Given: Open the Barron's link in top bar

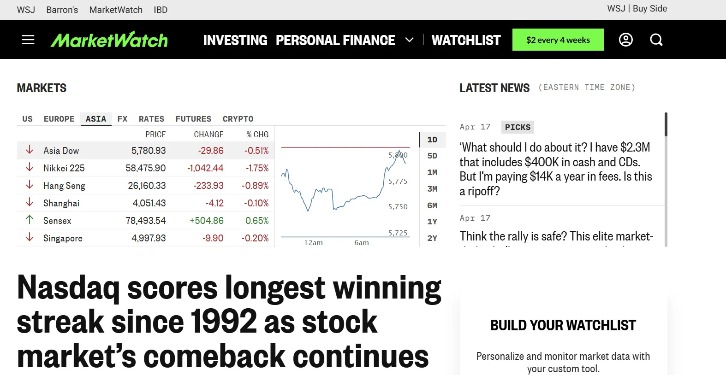Looking at the screenshot, I should [x=62, y=10].
